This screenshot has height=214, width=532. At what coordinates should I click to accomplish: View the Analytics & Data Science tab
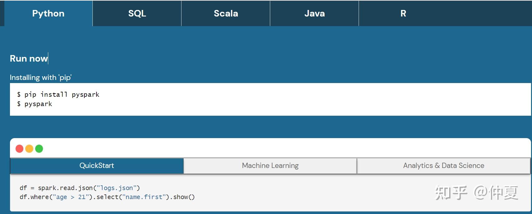(x=444, y=166)
